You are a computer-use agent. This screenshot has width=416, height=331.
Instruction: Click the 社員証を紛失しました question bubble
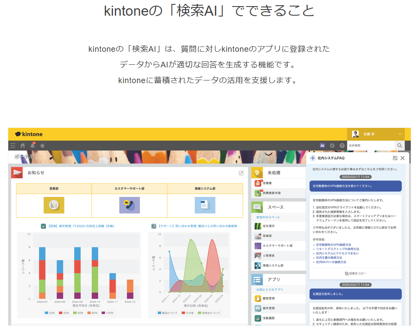[x=356, y=294]
